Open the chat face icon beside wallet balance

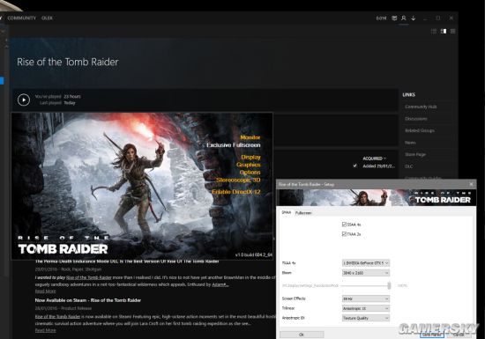point(394,18)
